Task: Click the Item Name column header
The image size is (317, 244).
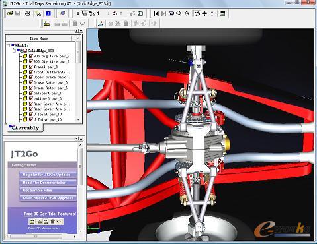Action: click(x=39, y=38)
